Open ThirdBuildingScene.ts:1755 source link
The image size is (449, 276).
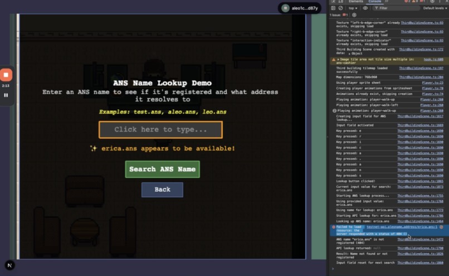click(x=421, y=196)
